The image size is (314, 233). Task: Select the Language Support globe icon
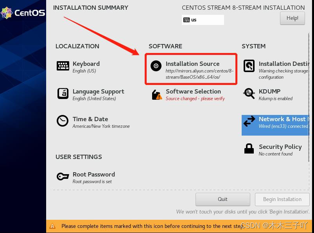click(63, 94)
